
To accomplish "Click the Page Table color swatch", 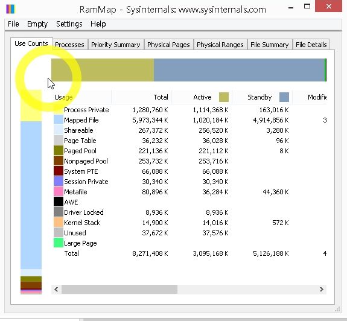I will (59, 140).
